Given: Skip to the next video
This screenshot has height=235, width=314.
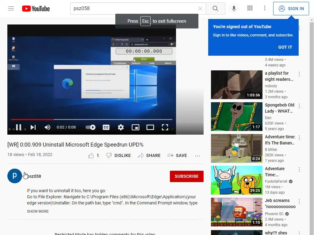Looking at the screenshot, I should (33, 127).
